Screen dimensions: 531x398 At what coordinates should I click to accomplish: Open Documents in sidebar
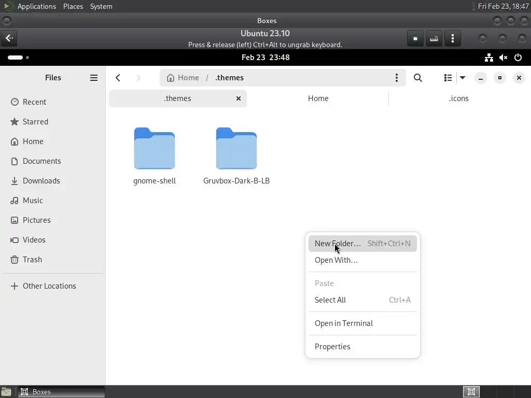[x=53, y=161]
